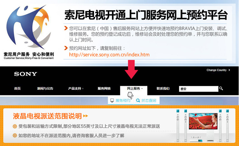Expand the 网上服务 dropdown tab
Screen dimensions: 239x146
[x=134, y=90]
